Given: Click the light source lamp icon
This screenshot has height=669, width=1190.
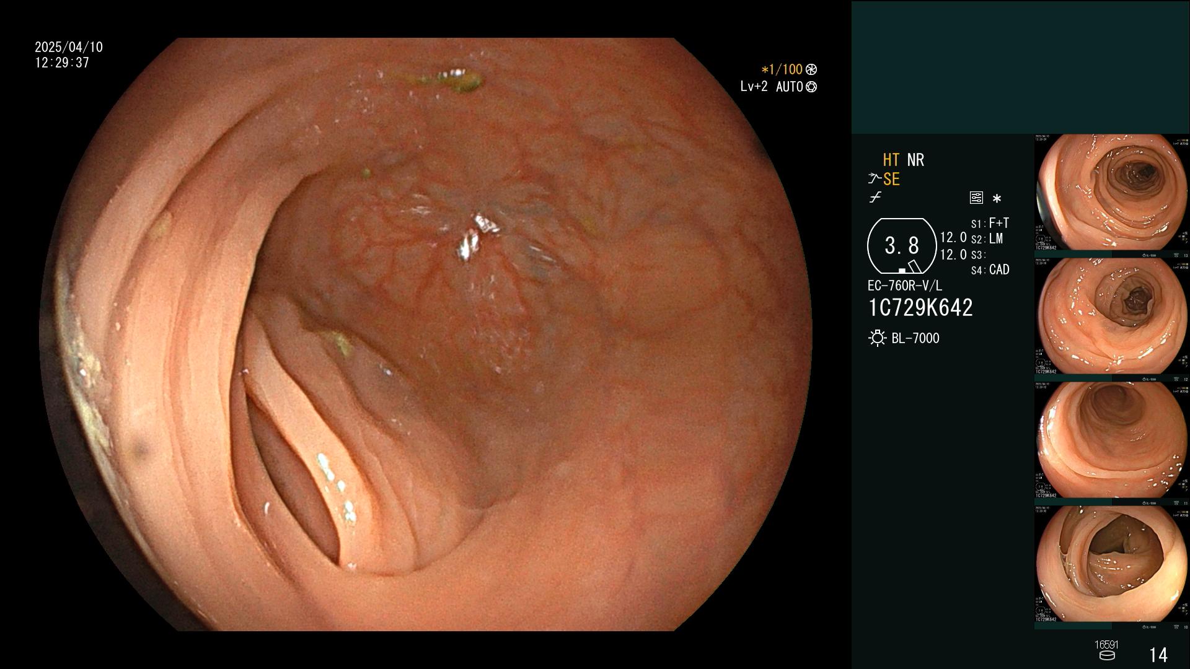Looking at the screenshot, I should pyautogui.click(x=877, y=338).
